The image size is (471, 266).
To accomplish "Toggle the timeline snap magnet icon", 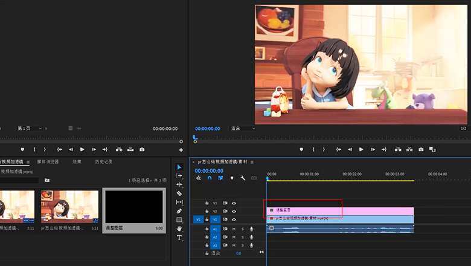I will pyautogui.click(x=210, y=178).
